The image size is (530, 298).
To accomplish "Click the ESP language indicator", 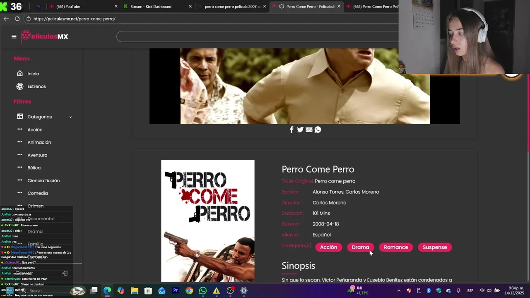I will (x=470, y=291).
